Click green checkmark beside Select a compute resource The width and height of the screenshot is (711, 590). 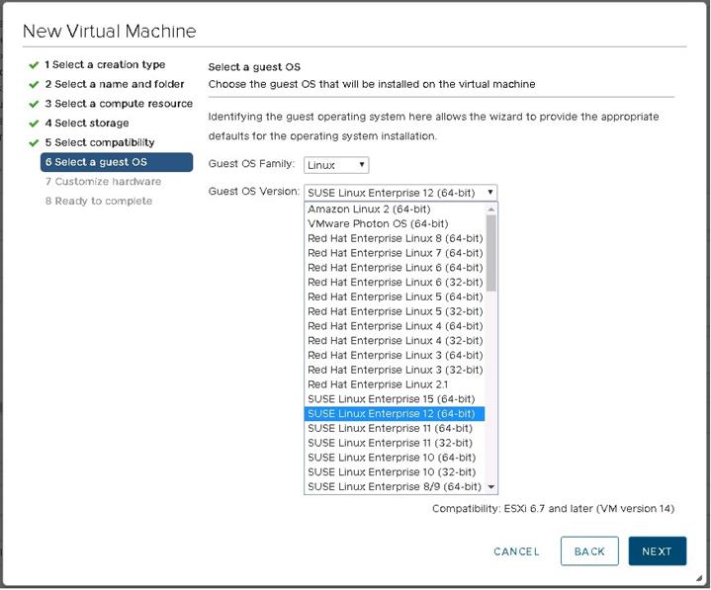coord(34,104)
